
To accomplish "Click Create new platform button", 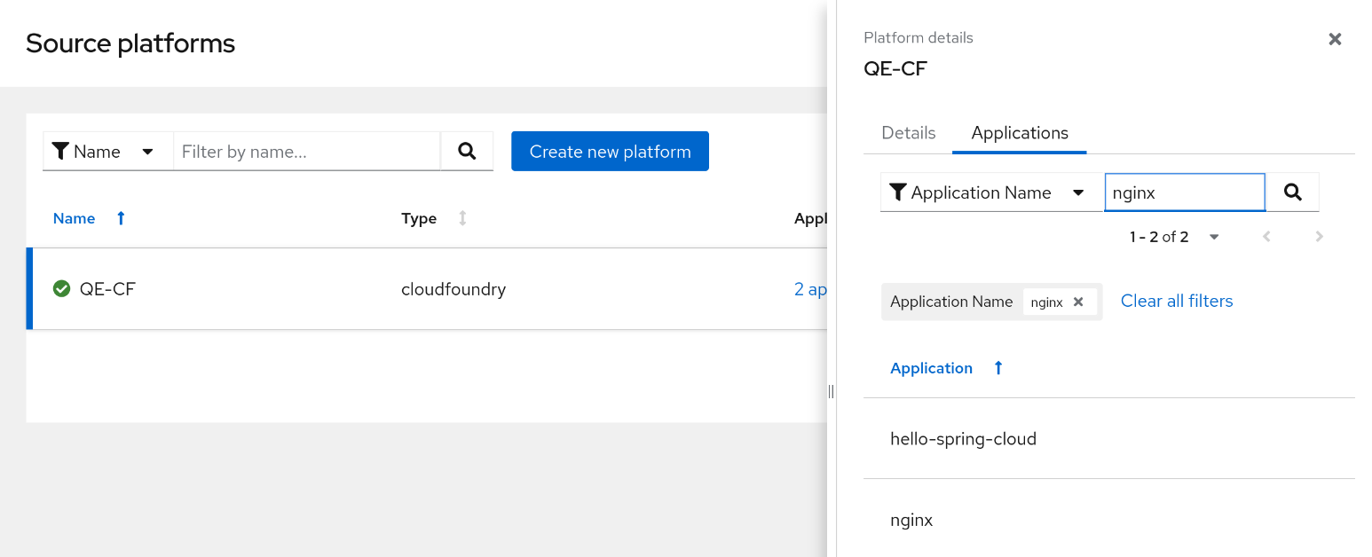I will click(x=610, y=152).
